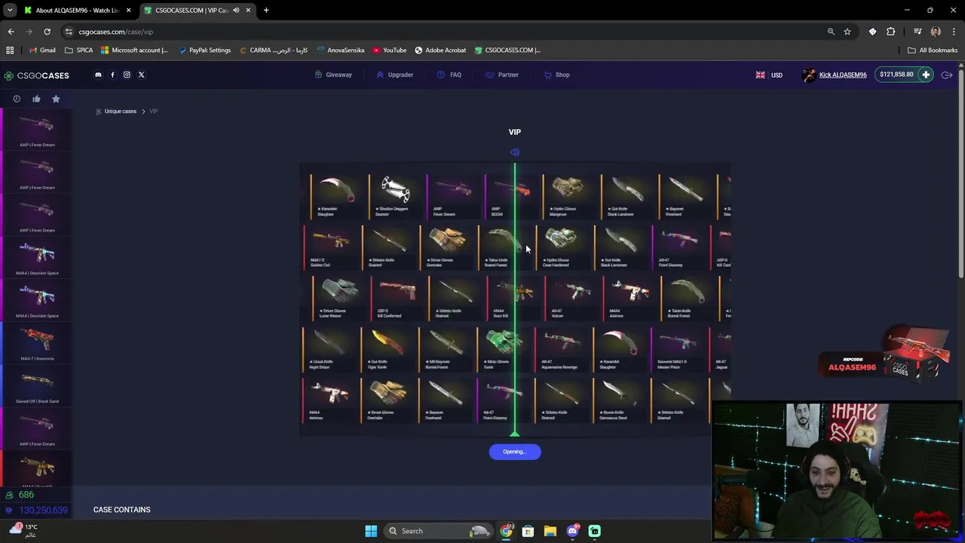Screen dimensions: 965x543
Task: Open the Giveaway menu item
Action: click(333, 75)
